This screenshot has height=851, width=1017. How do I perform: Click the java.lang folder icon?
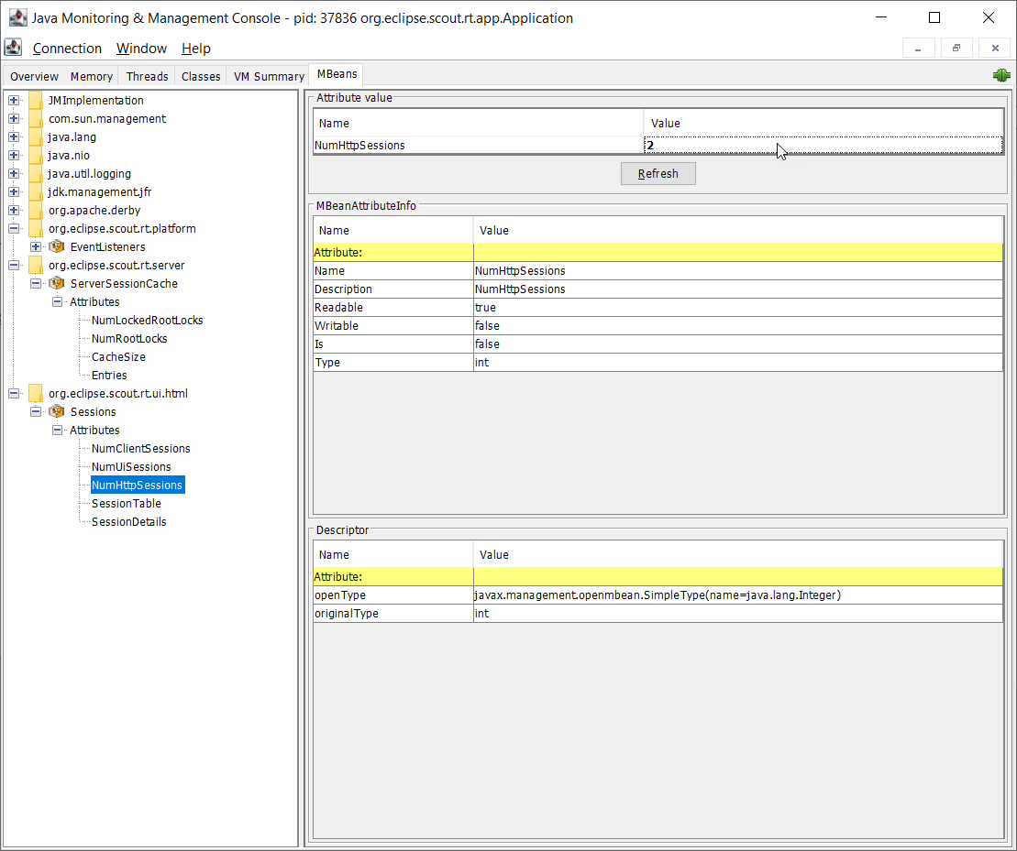pos(36,136)
